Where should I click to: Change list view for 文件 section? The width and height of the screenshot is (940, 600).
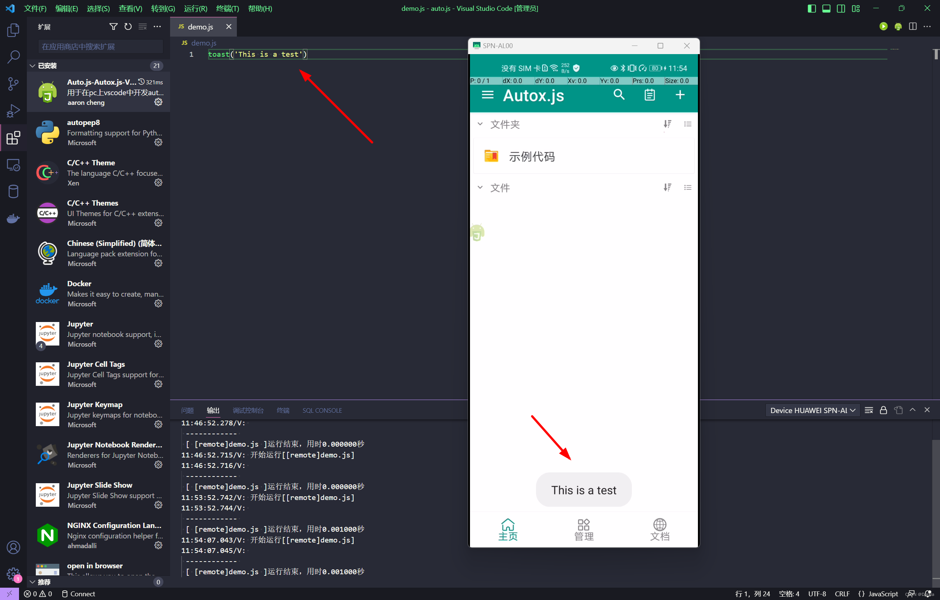[x=688, y=188]
